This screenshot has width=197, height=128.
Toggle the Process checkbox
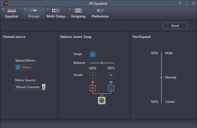tap(25, 9)
